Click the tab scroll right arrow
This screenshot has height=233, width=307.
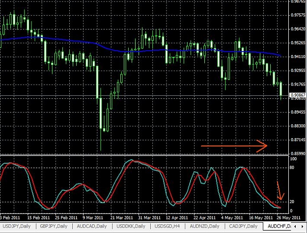(x=302, y=226)
